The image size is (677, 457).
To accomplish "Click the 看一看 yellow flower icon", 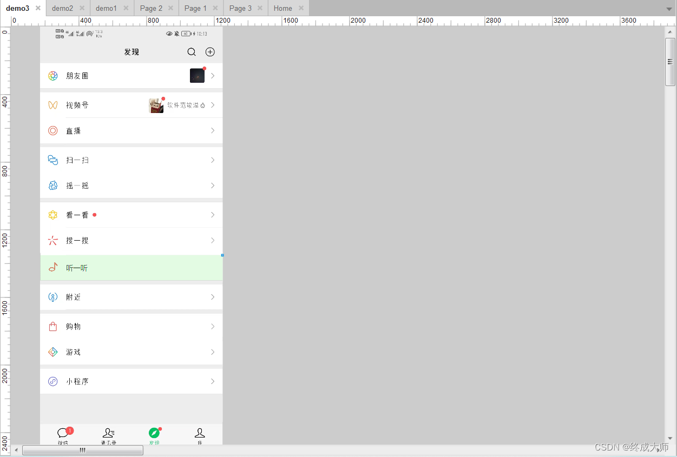I will point(52,215).
